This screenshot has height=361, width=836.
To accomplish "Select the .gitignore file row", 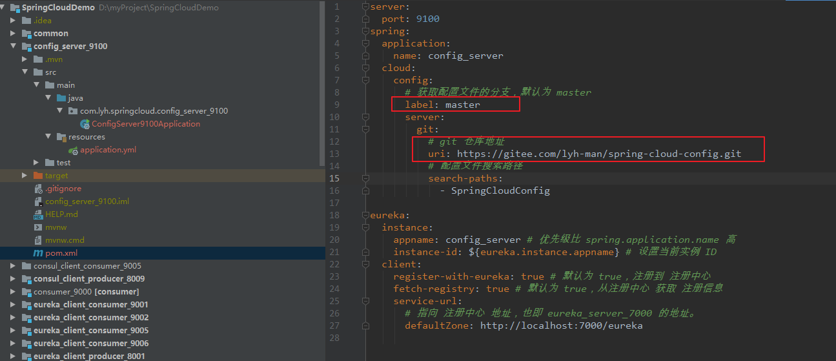I will click(162, 189).
